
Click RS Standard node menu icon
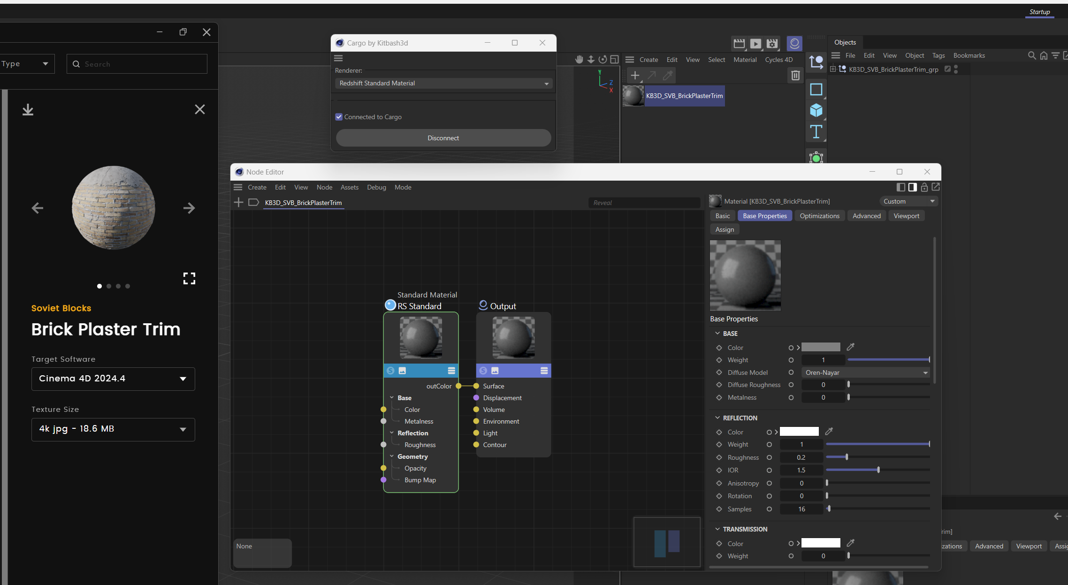(451, 371)
